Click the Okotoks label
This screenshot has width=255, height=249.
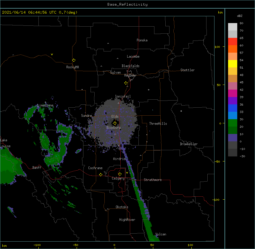(x=122, y=207)
